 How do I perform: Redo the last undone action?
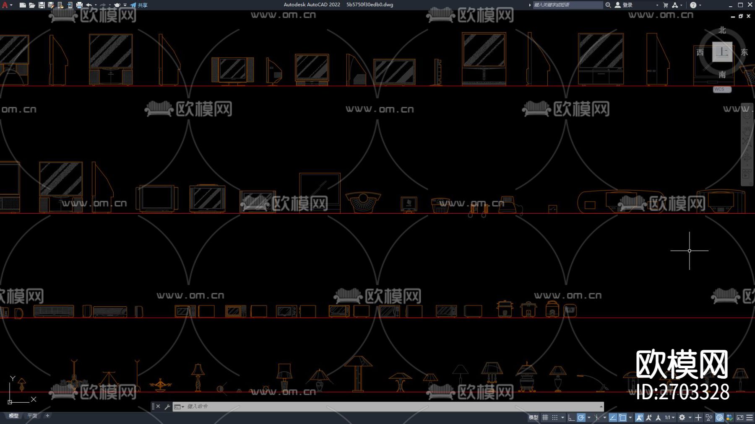click(x=103, y=5)
